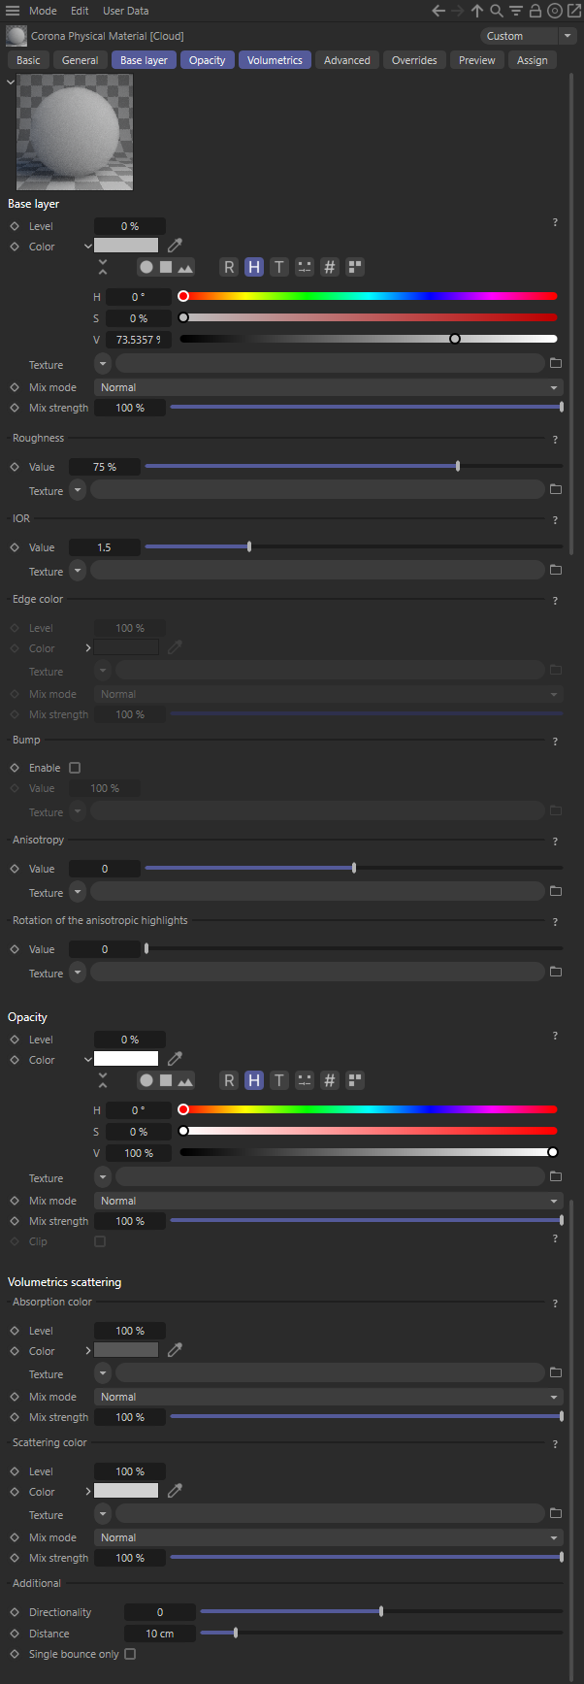Open the Mode menu

[x=43, y=11]
